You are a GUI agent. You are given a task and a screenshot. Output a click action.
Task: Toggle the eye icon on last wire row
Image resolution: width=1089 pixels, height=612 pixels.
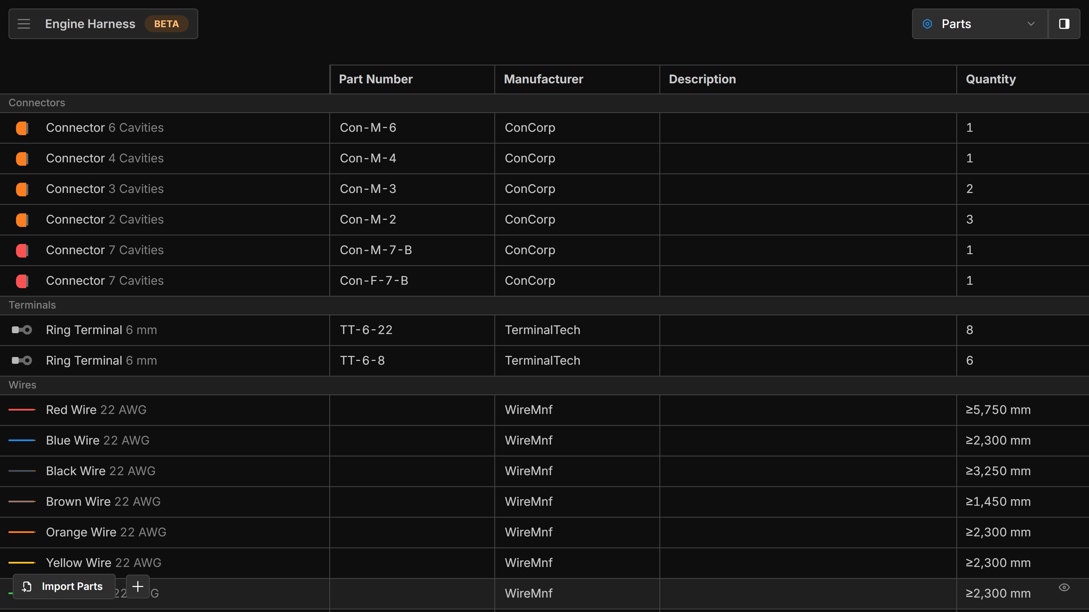tap(1064, 588)
